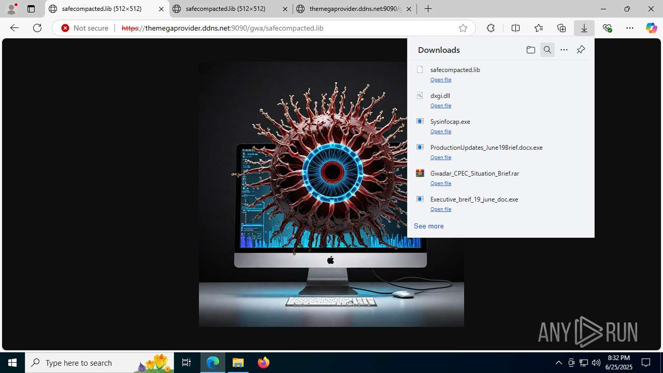Click the Type here to search box
The width and height of the screenshot is (663, 373).
point(99,363)
